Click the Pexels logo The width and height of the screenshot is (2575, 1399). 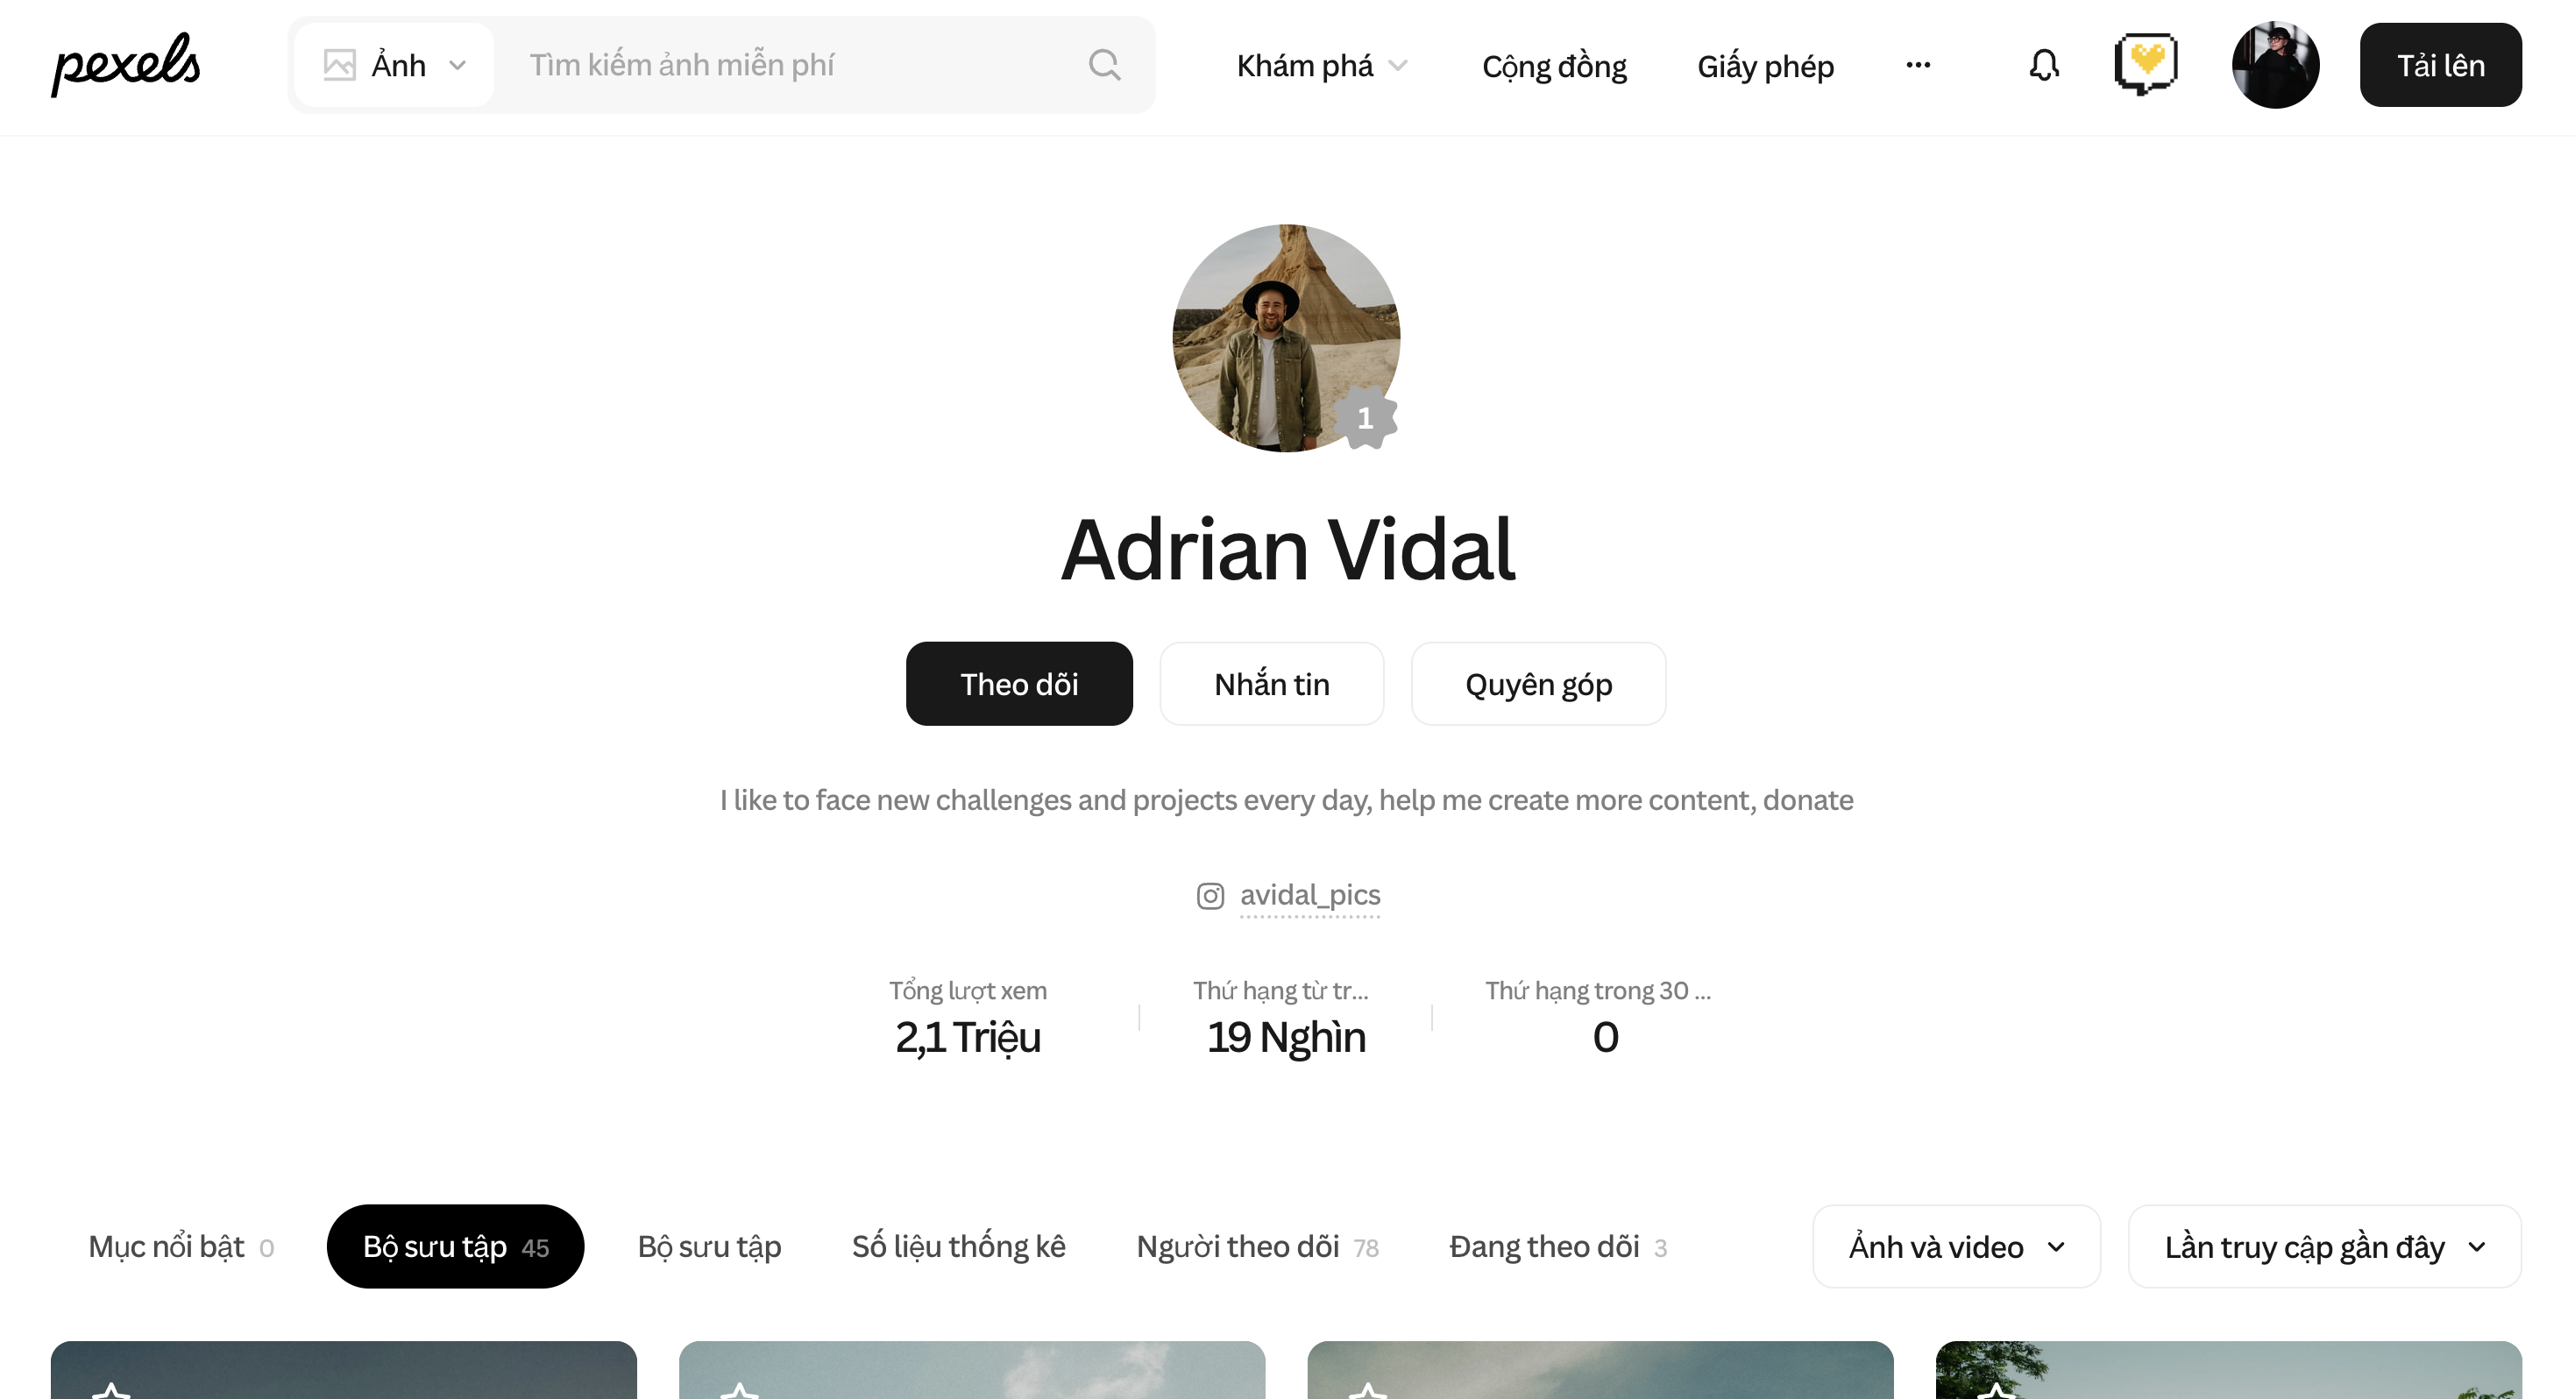[x=126, y=64]
